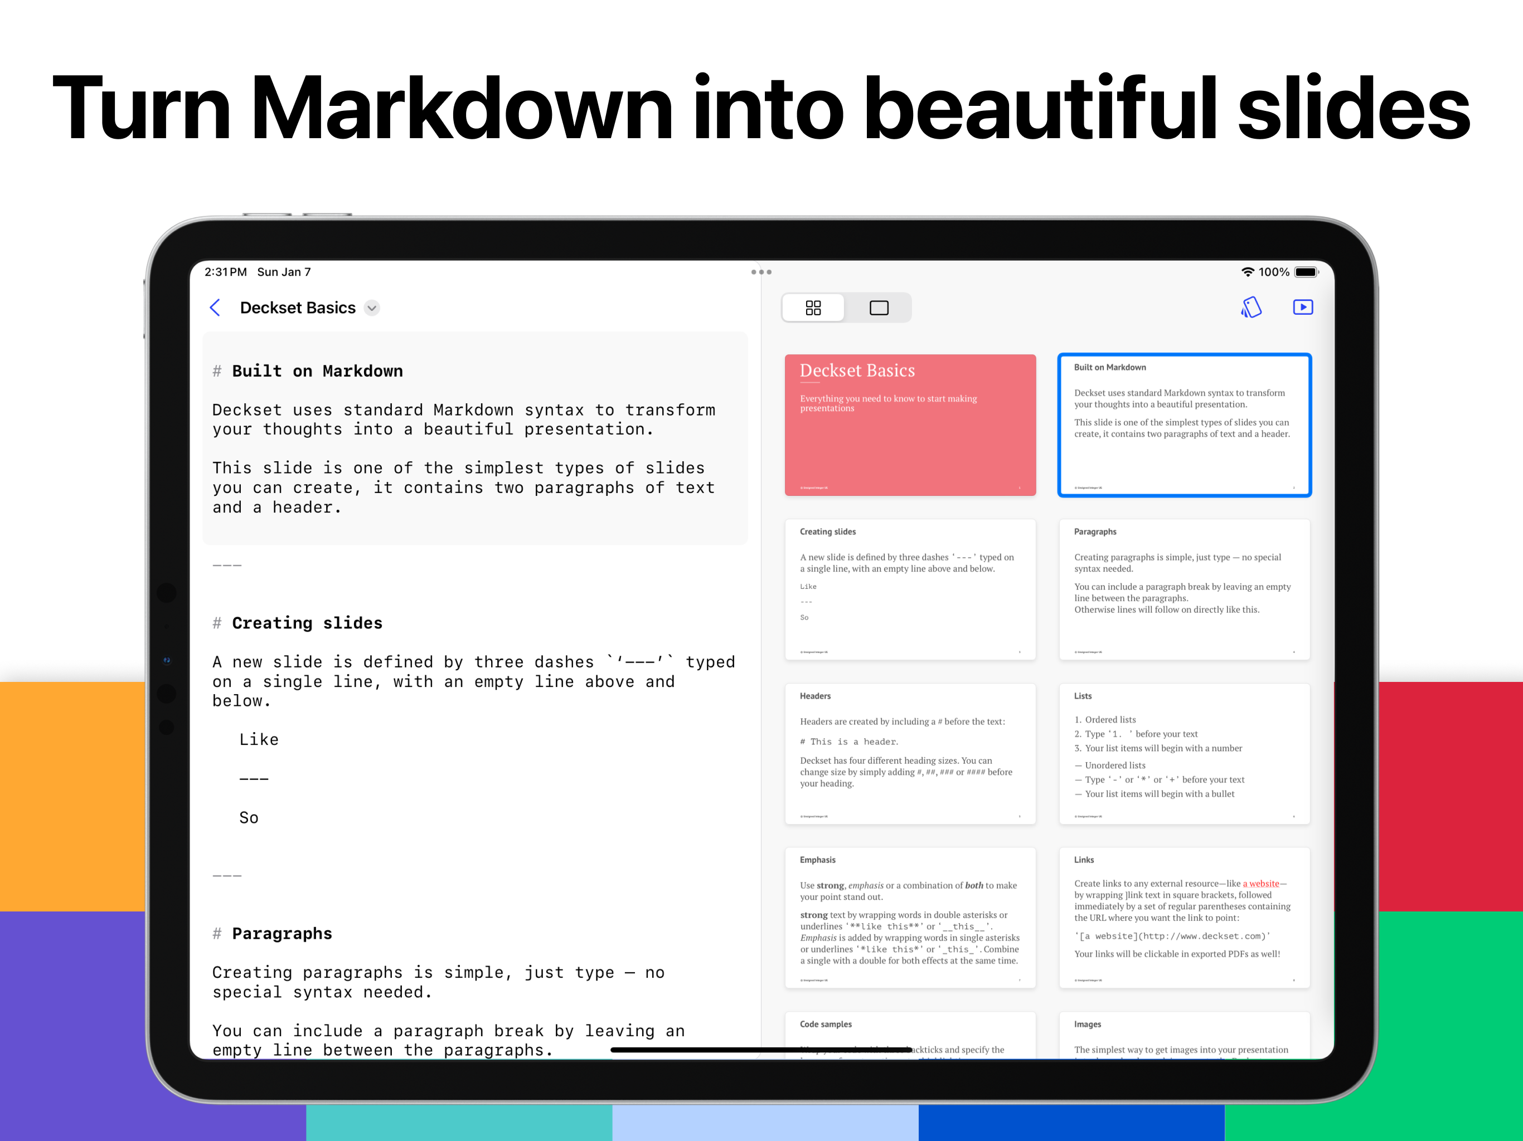Open rehearsal mode via the rotating-device icon
This screenshot has width=1523, height=1141.
pos(1252,308)
